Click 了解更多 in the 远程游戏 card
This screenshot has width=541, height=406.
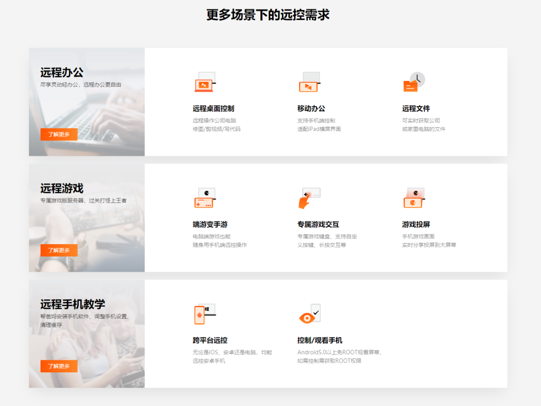pos(59,250)
